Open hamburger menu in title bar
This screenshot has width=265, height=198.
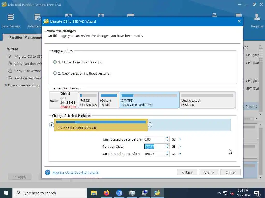click(x=239, y=5)
